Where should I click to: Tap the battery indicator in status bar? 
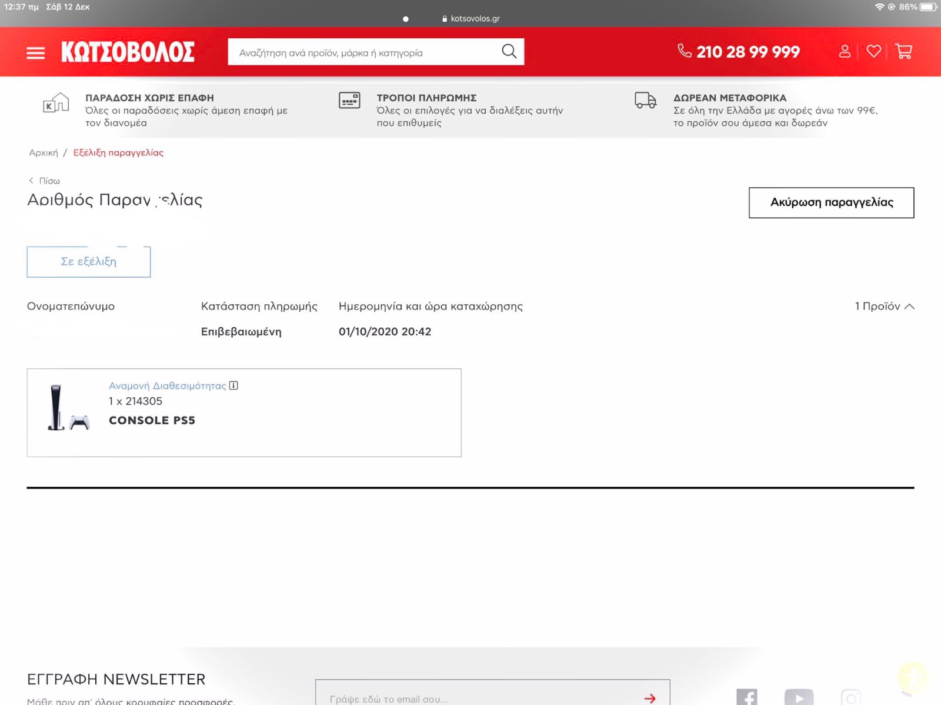(x=928, y=7)
